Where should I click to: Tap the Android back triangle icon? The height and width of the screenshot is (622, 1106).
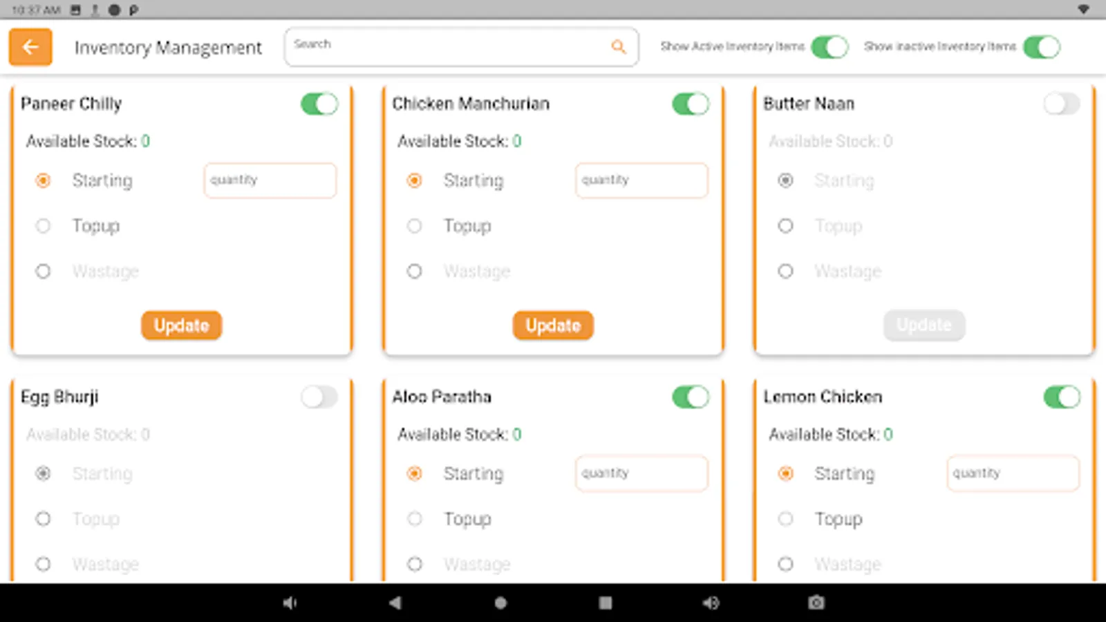point(395,603)
